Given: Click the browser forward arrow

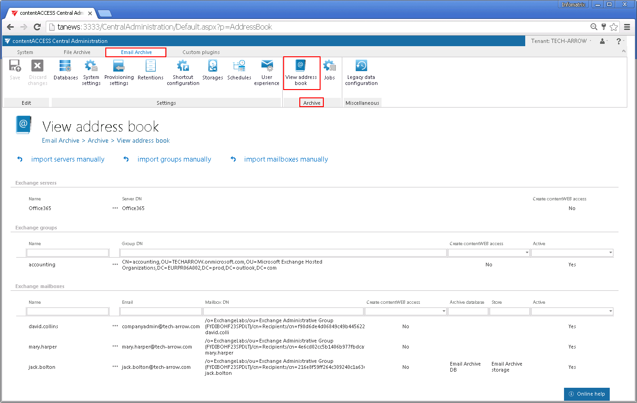Looking at the screenshot, I should tap(24, 27).
